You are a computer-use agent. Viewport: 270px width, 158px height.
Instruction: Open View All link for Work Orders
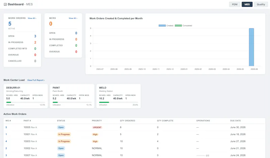tap(32, 18)
